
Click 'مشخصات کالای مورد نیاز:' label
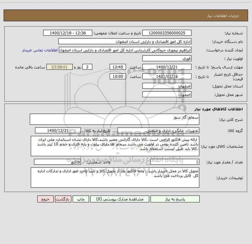(x=222, y=146)
